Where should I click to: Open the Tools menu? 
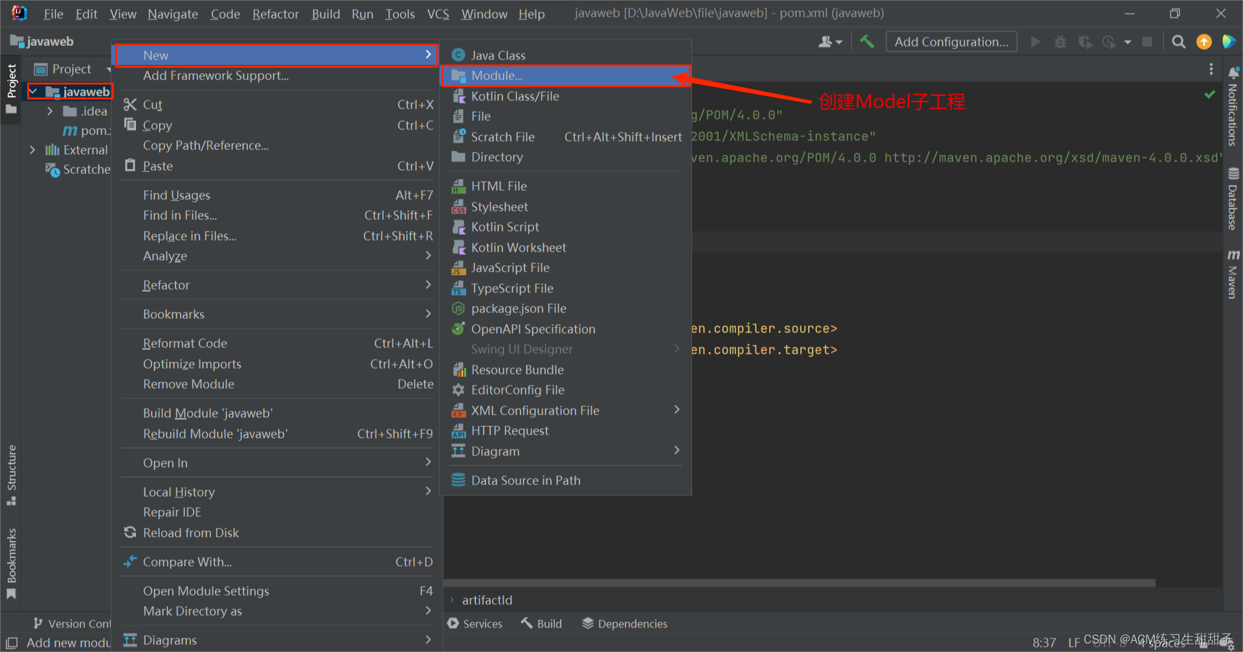point(399,14)
